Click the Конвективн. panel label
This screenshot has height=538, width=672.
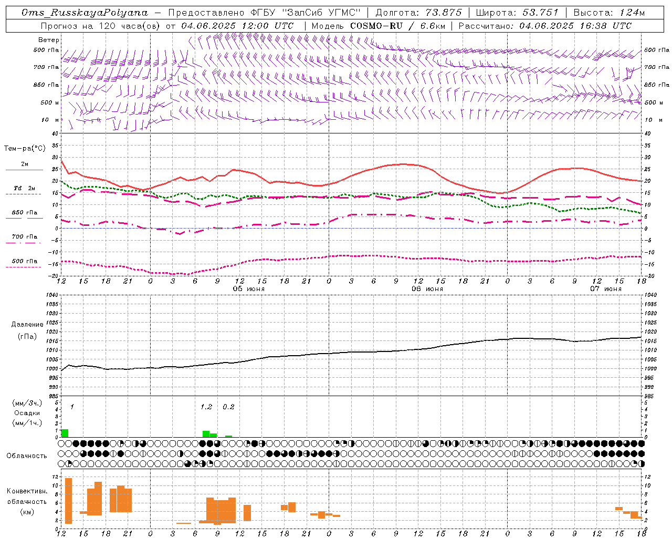27,491
